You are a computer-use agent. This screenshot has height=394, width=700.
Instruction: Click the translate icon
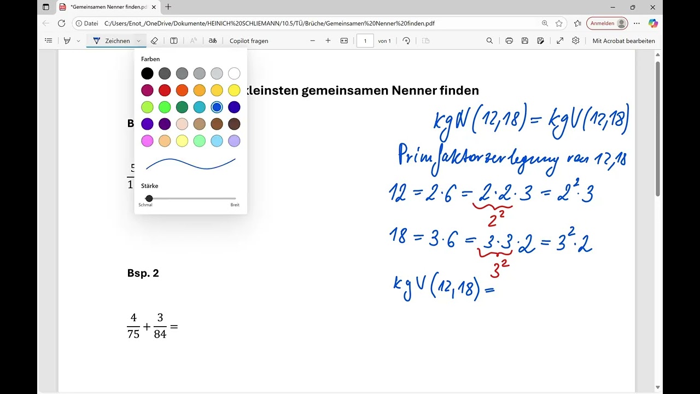(213, 40)
